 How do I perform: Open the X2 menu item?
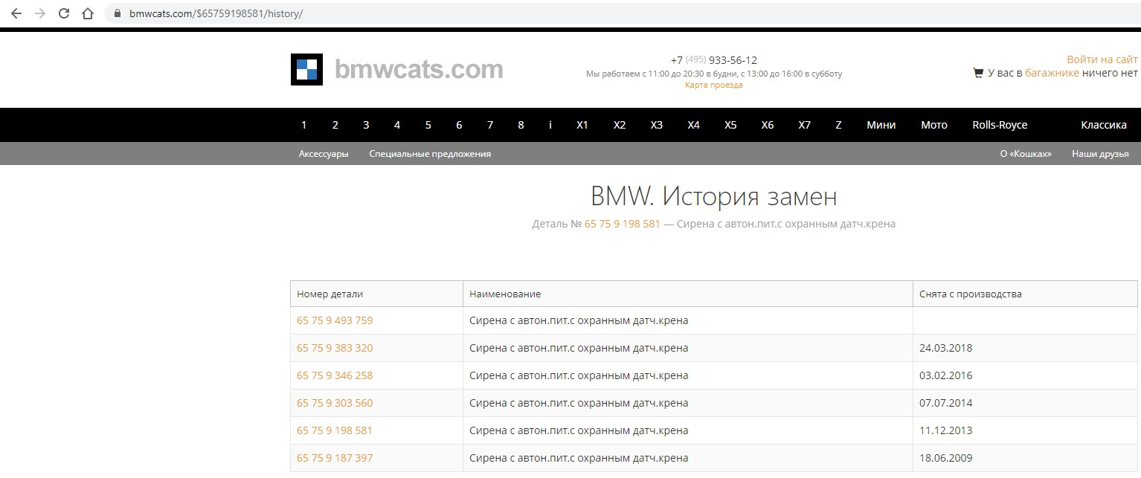coord(620,125)
